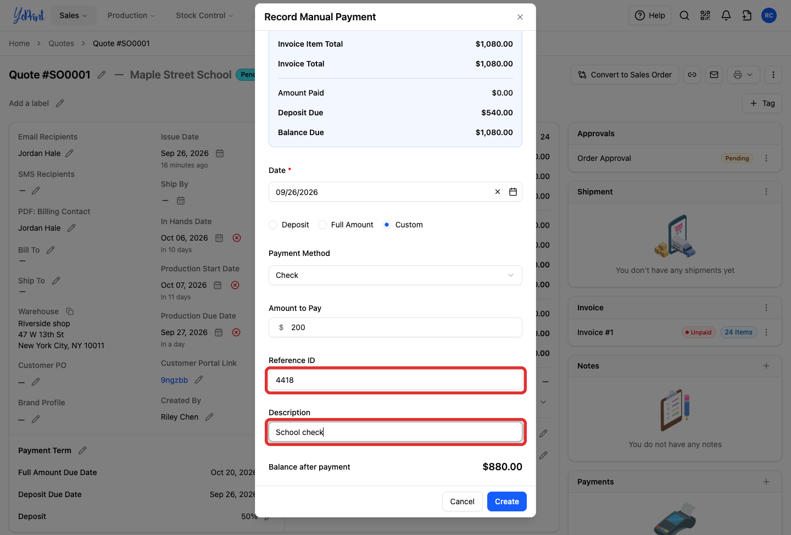Viewport: 791px width, 535px height.
Task: Go to Home breadcrumb
Action: (x=19, y=43)
